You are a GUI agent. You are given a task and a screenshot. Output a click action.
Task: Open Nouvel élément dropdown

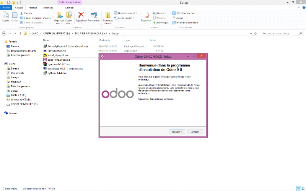(x=125, y=13)
